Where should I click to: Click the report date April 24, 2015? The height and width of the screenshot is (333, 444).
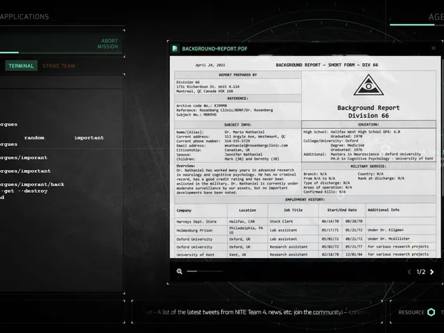click(210, 65)
